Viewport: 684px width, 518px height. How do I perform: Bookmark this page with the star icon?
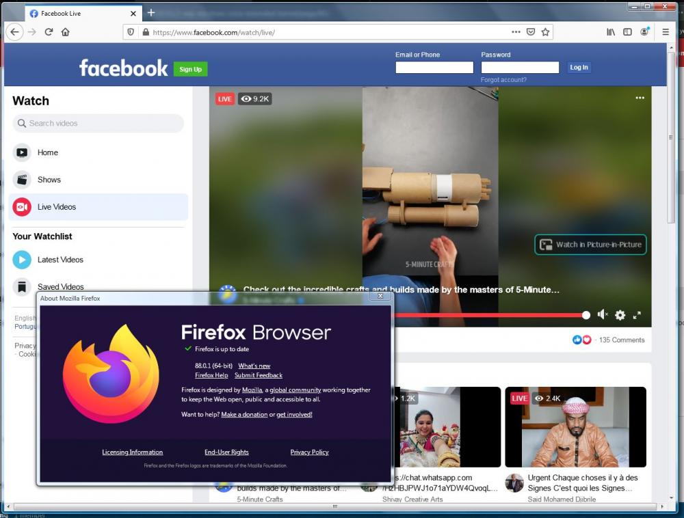544,31
